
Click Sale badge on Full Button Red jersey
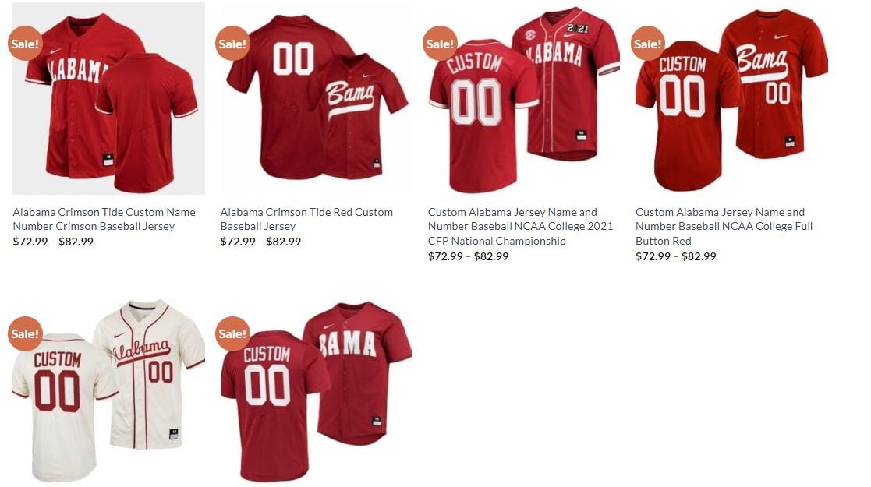(648, 44)
